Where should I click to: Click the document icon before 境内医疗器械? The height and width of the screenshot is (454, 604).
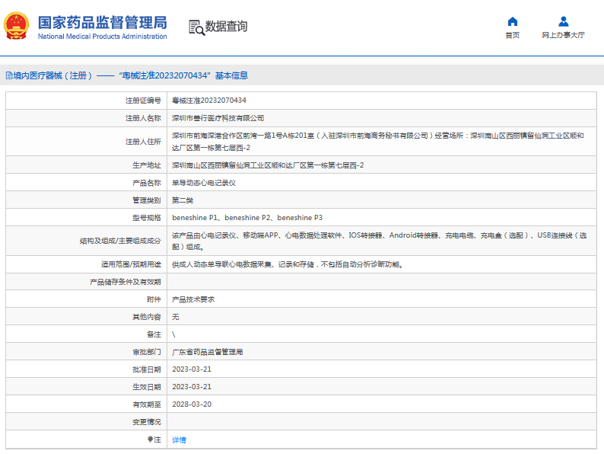click(x=9, y=75)
